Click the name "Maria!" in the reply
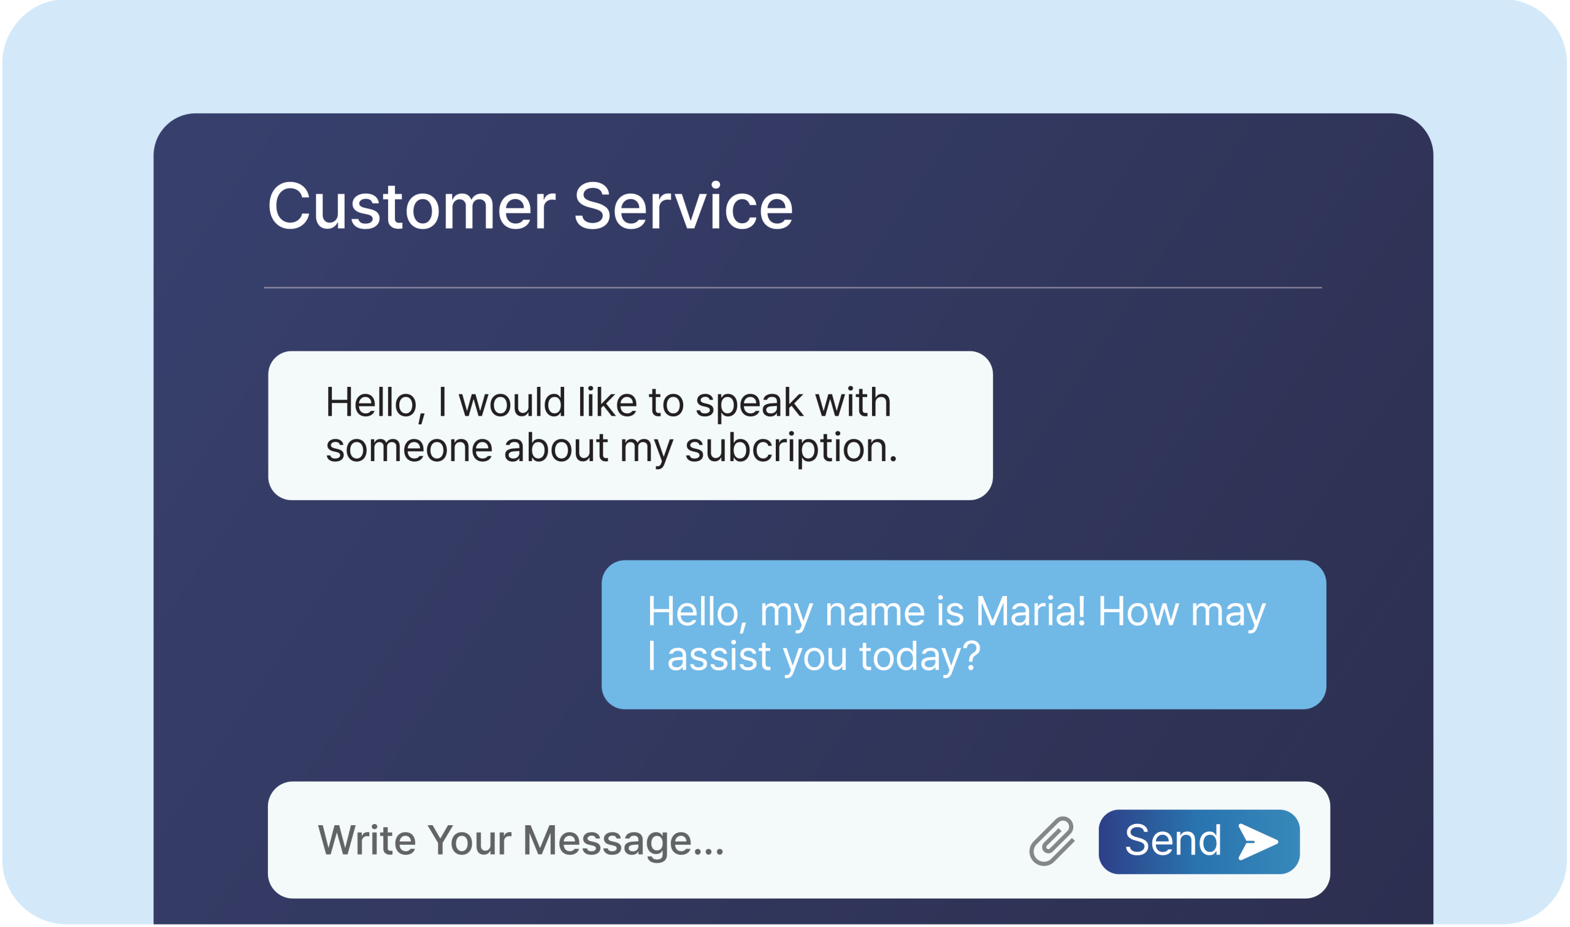Image resolution: width=1570 pixels, height=927 pixels. pyautogui.click(x=1030, y=611)
